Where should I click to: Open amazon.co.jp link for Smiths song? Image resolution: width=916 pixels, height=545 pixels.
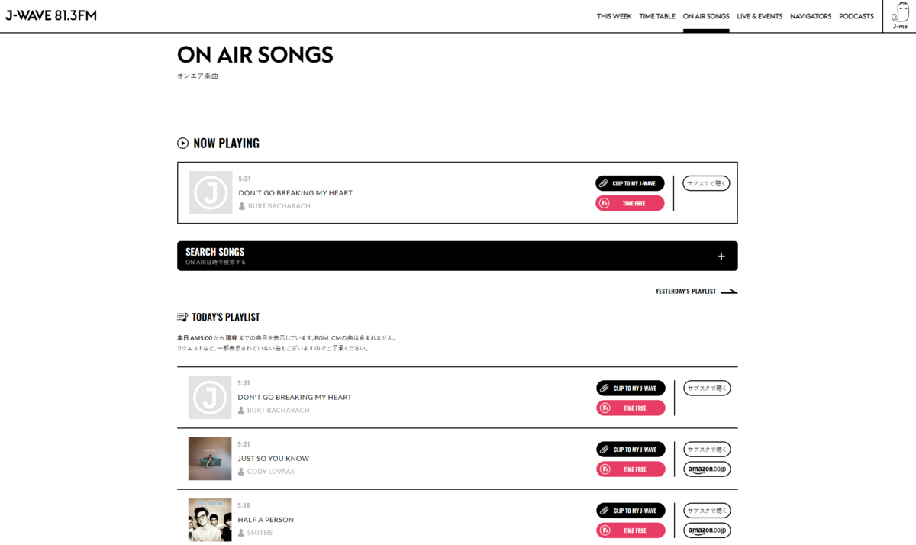coord(707,530)
